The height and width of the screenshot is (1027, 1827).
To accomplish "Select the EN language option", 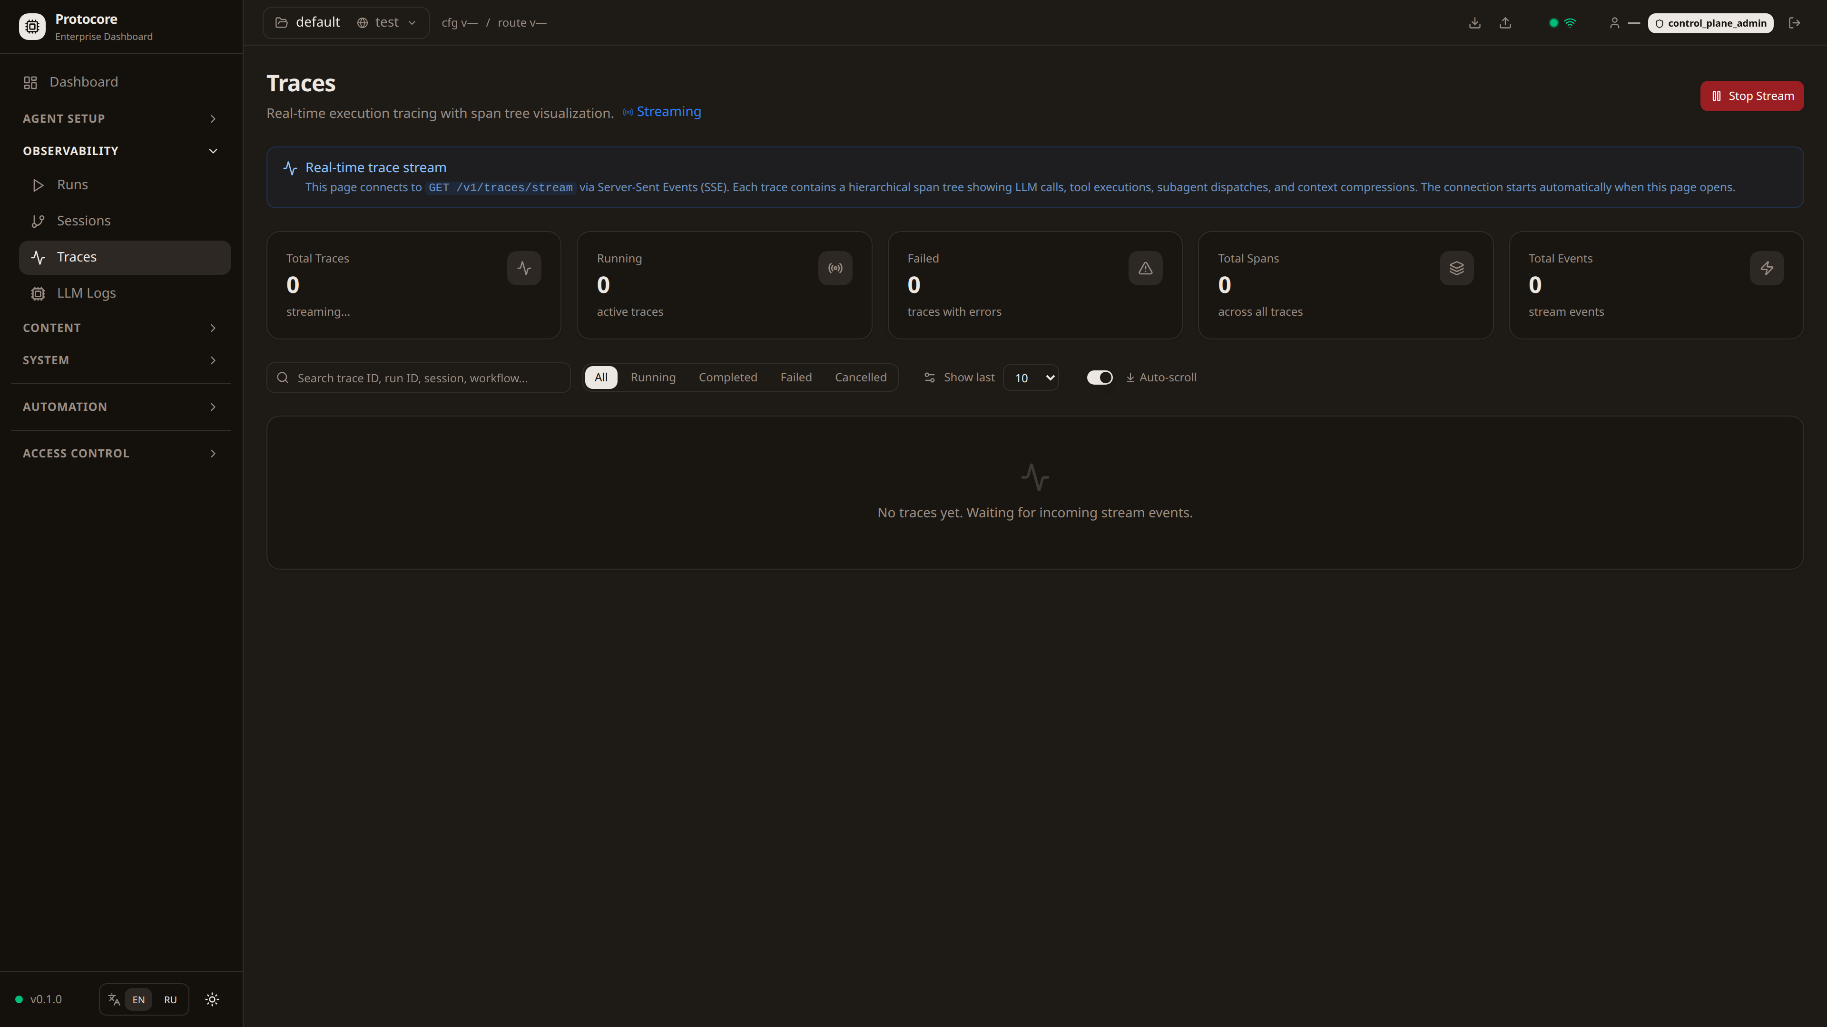I will (138, 999).
